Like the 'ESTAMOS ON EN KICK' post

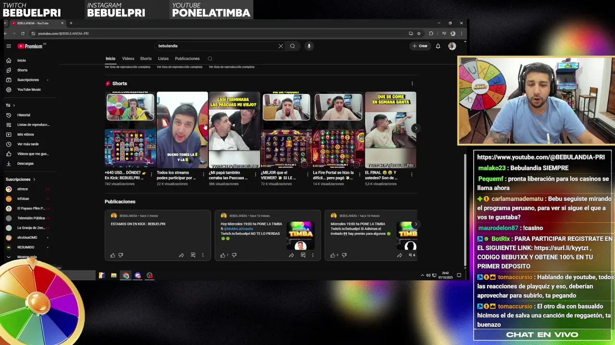point(112,255)
